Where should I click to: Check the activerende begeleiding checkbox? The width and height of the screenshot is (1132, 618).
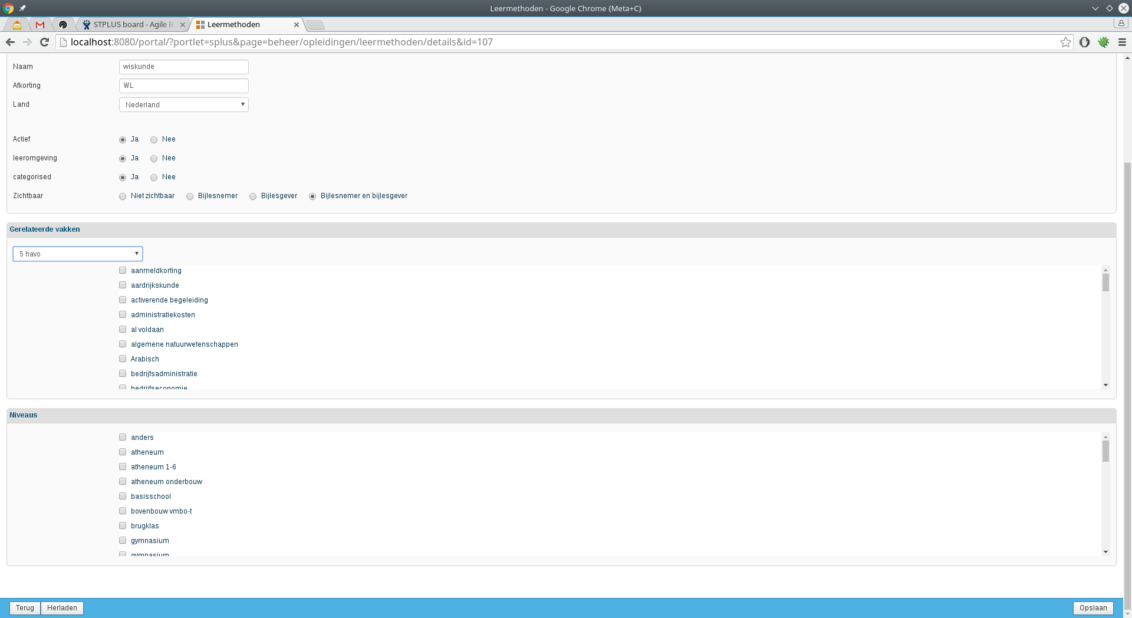123,300
